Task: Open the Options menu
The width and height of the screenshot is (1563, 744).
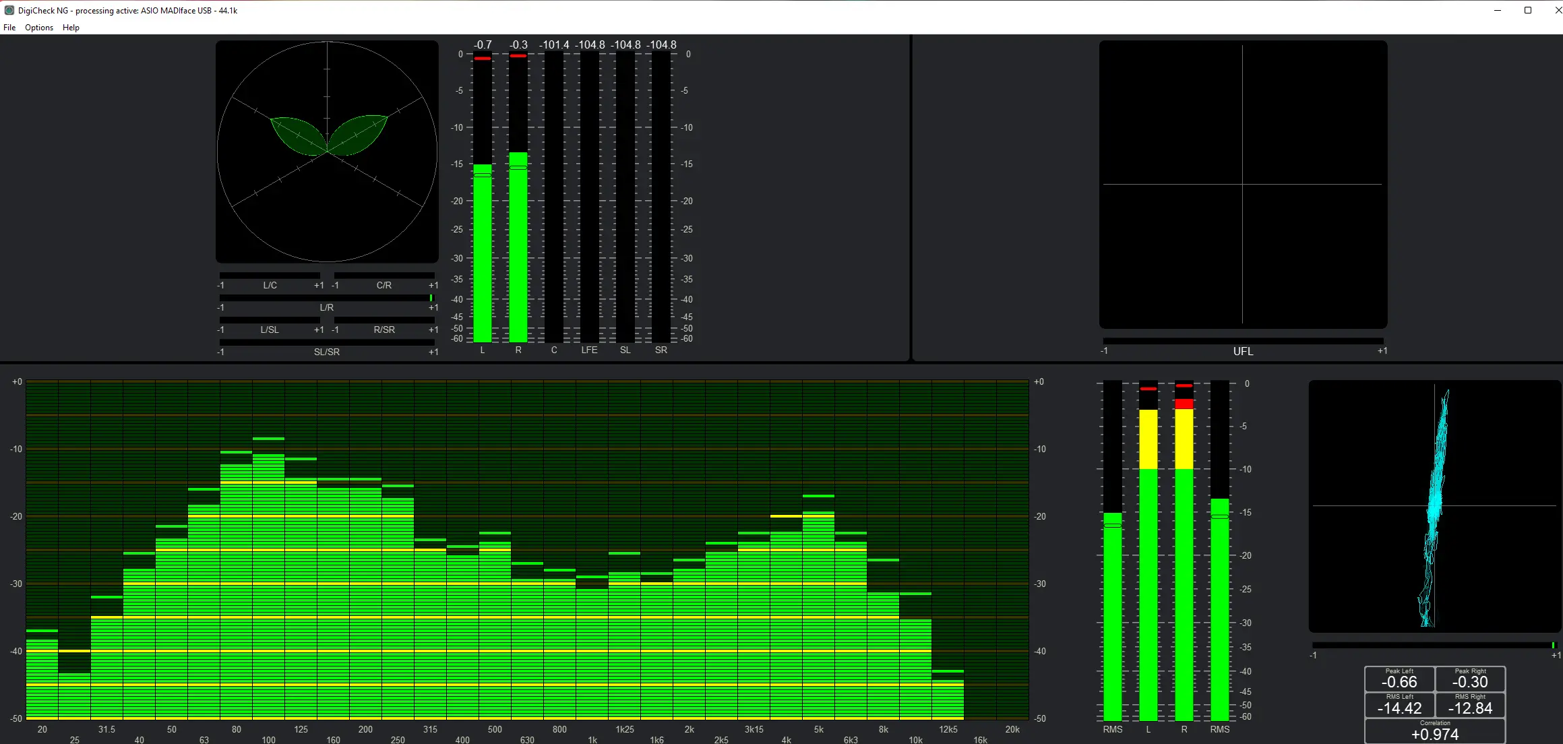Action: [39, 28]
